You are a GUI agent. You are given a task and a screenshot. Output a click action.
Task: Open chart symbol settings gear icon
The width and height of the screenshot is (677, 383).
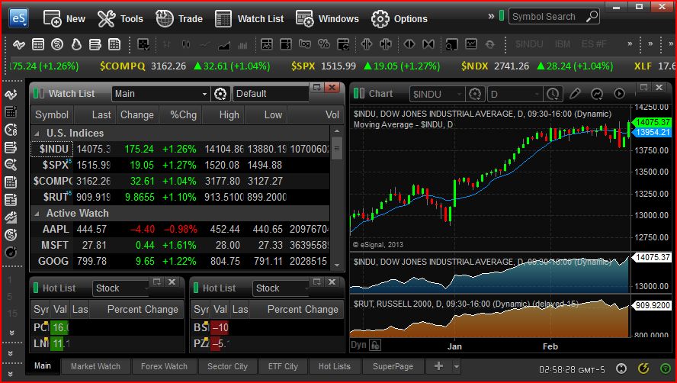pyautogui.click(x=475, y=94)
